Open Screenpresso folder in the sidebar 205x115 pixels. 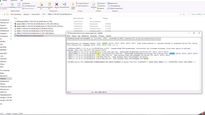pos(4,36)
